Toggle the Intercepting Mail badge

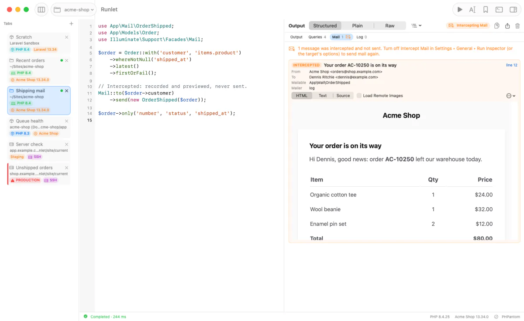468,26
